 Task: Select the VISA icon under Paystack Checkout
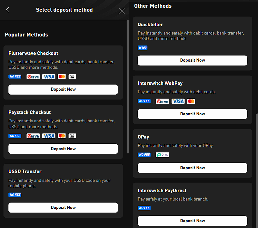pos(49,136)
